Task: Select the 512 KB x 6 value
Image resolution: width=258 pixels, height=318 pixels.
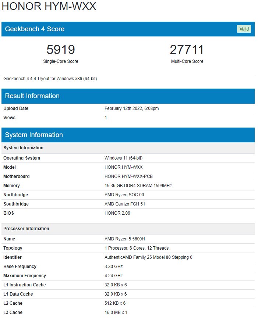Action: [x=115, y=303]
